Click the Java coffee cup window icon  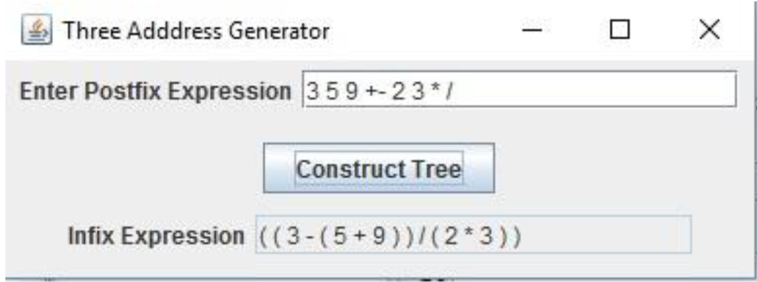point(36,31)
